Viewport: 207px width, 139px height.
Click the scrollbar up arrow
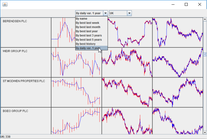(x=205, y=19)
